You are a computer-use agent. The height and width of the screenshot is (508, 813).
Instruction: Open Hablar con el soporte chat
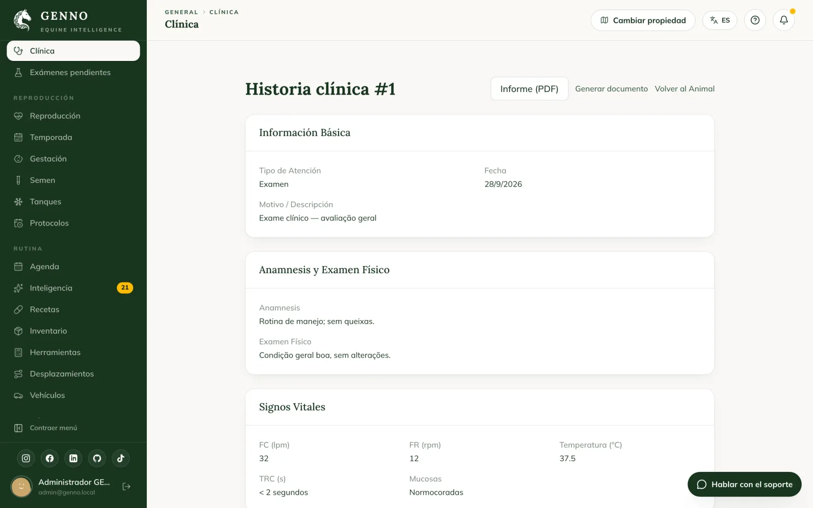744,484
